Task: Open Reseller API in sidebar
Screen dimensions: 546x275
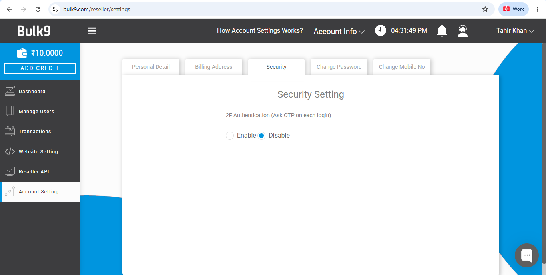Action: [40, 171]
